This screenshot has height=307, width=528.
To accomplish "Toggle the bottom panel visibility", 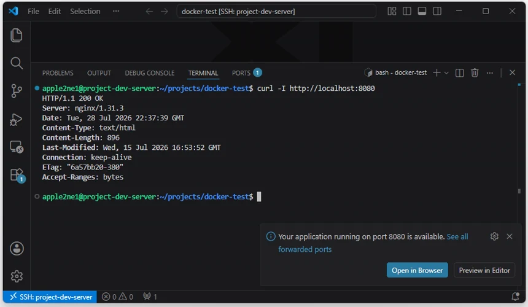I will (422, 11).
